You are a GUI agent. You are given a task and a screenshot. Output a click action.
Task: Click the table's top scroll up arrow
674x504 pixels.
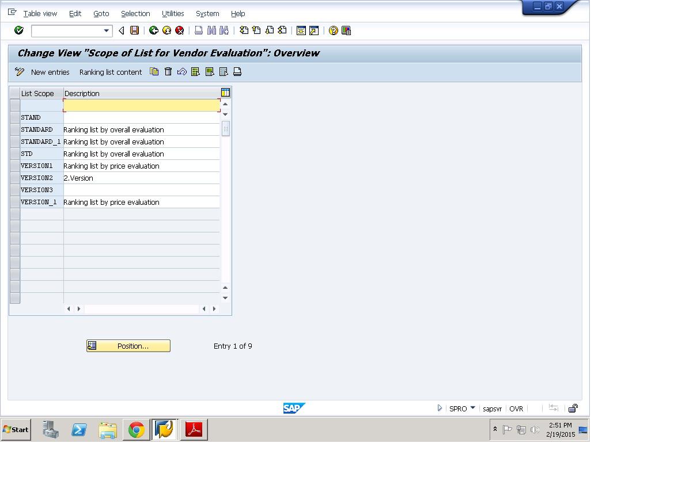pos(225,104)
